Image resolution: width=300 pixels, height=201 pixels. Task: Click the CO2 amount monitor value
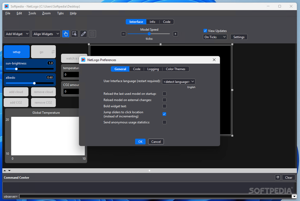[x=71, y=91]
